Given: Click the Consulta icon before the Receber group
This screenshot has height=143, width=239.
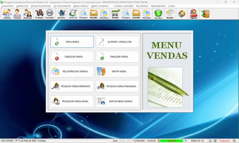Looking at the screenshot, I should (136, 14).
